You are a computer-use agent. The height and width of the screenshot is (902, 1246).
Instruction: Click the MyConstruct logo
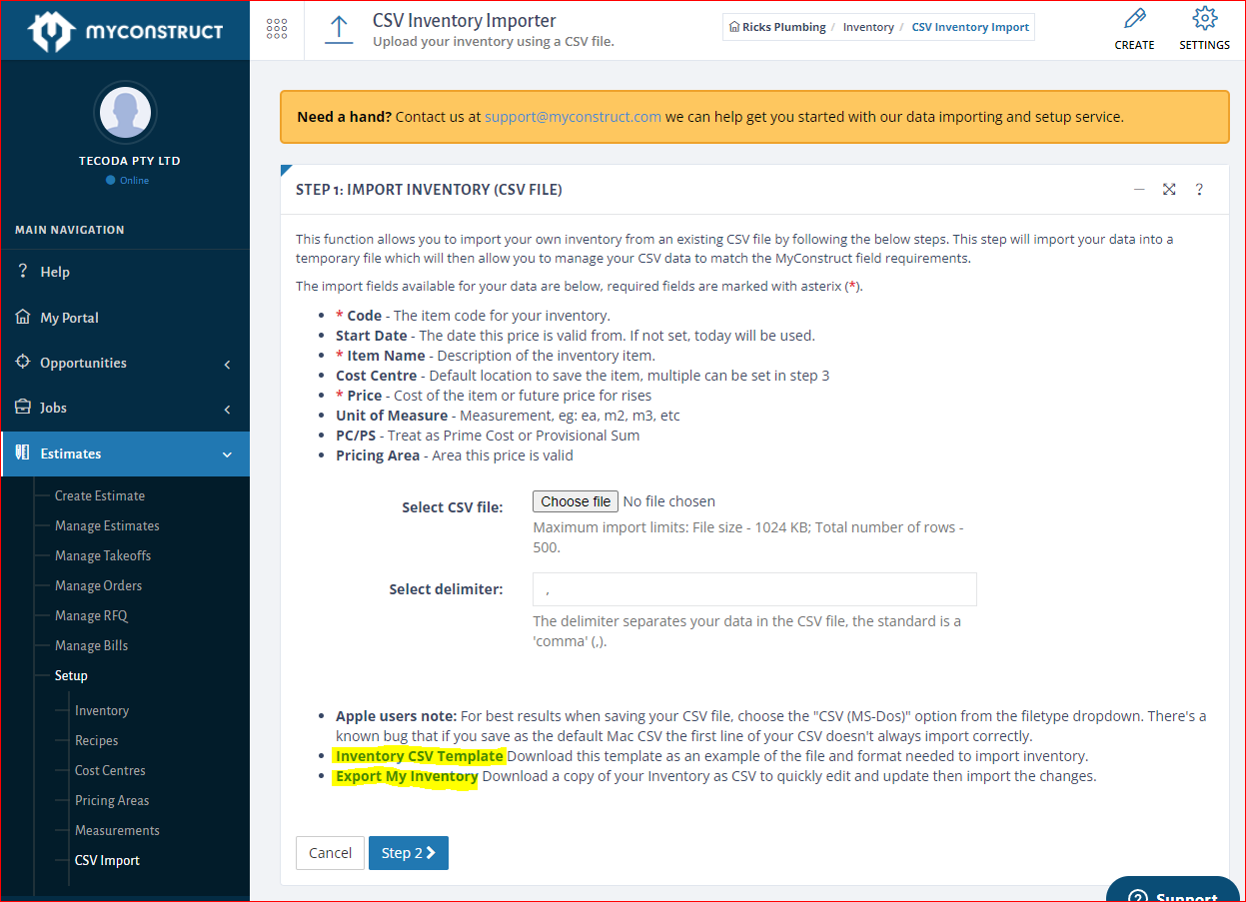tap(125, 31)
